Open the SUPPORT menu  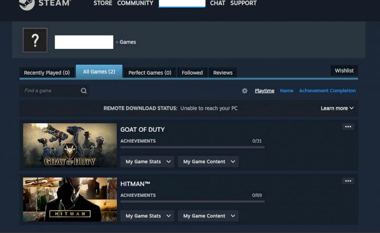pyautogui.click(x=243, y=3)
